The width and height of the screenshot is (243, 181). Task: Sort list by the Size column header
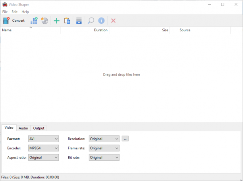point(139,30)
